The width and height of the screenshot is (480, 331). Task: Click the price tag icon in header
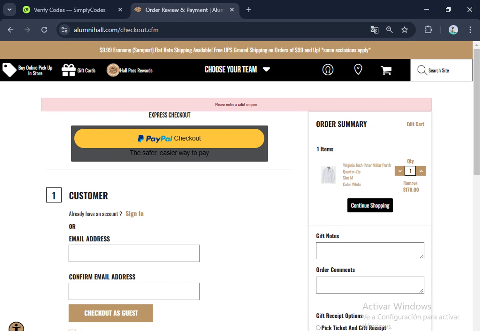click(x=9, y=70)
